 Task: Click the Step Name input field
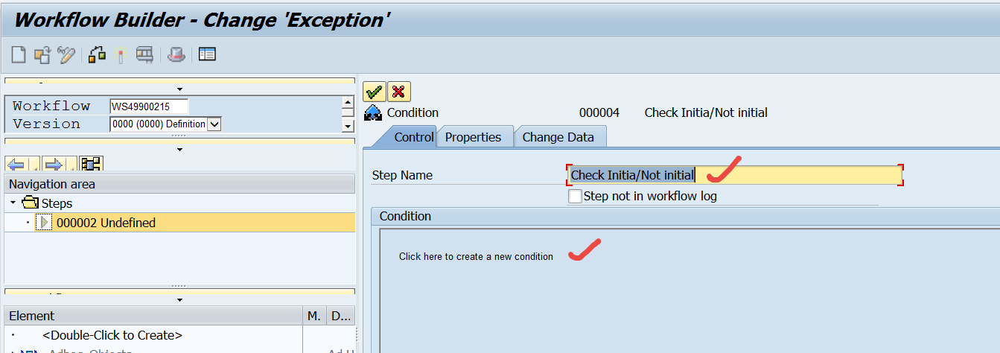(x=734, y=175)
